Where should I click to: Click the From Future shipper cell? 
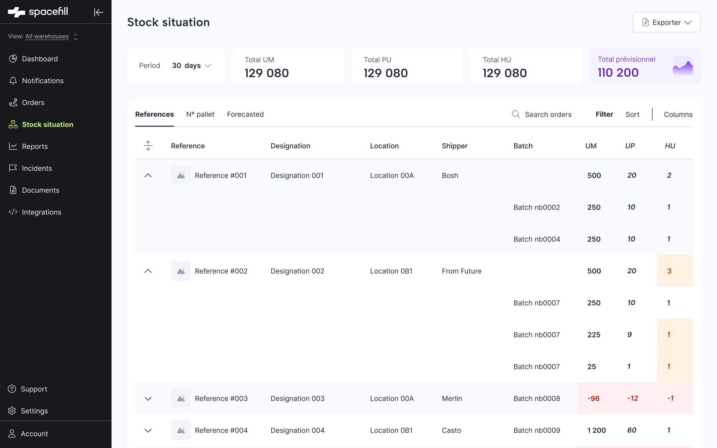[x=461, y=271]
